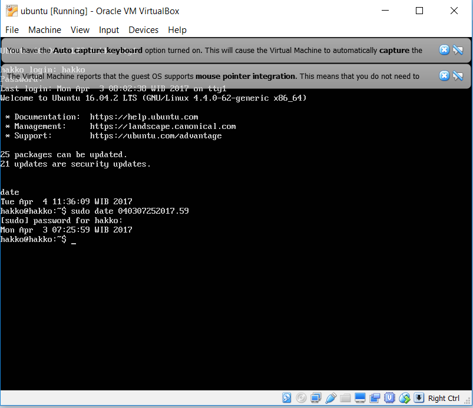The image size is (473, 408).
Task: Click keyboard capture down-arrow indicator icon
Action: click(419, 398)
